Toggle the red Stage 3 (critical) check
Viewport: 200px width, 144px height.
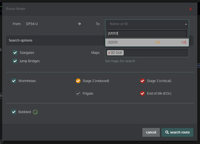pos(142,81)
